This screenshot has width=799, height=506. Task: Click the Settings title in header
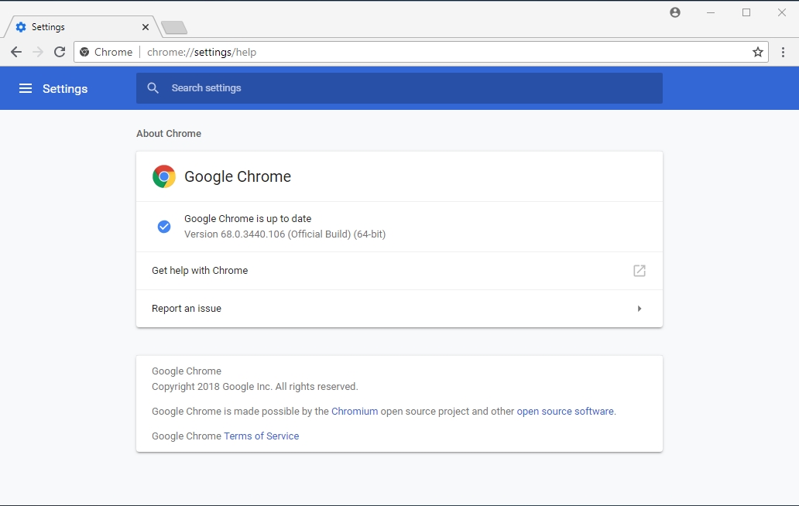coord(65,88)
